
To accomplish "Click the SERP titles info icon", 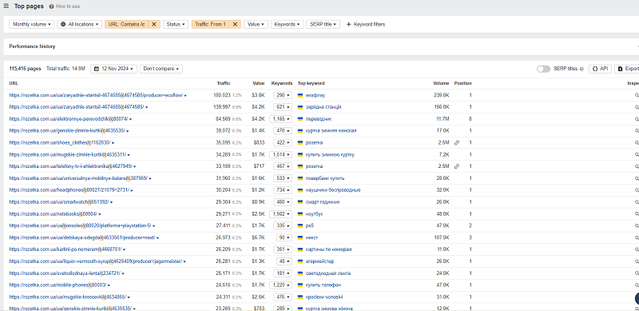I will point(581,69).
